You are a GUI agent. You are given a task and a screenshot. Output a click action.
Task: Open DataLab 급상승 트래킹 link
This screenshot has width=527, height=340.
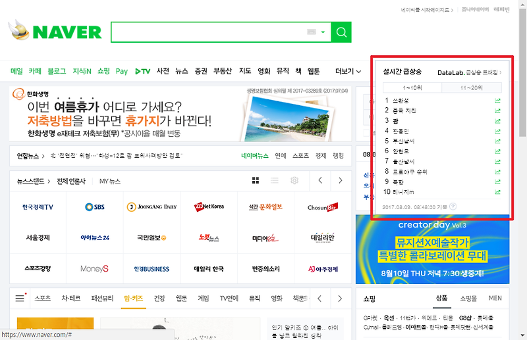(x=469, y=72)
